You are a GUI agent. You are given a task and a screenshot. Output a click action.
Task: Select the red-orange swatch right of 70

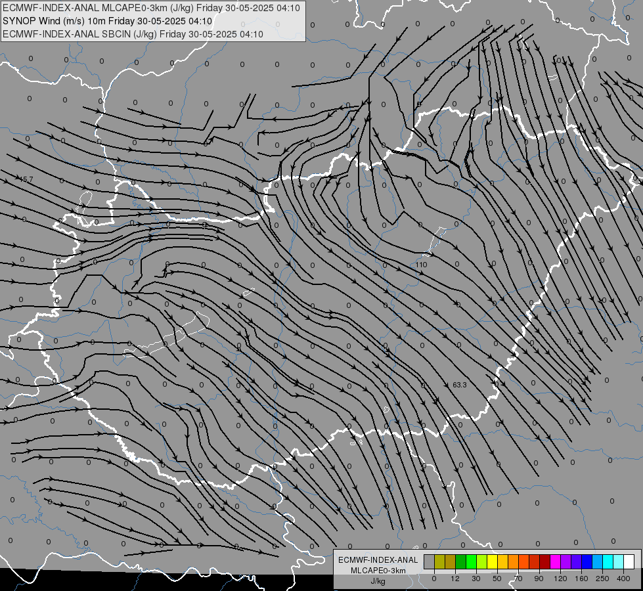pos(523,561)
